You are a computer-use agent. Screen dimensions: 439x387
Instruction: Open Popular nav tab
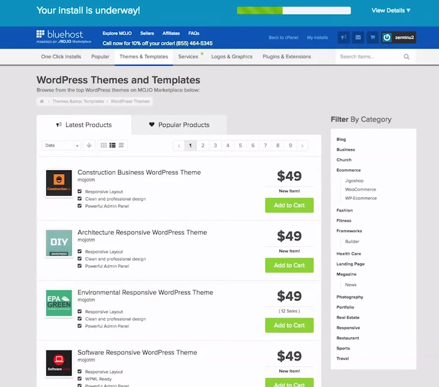pyautogui.click(x=100, y=57)
